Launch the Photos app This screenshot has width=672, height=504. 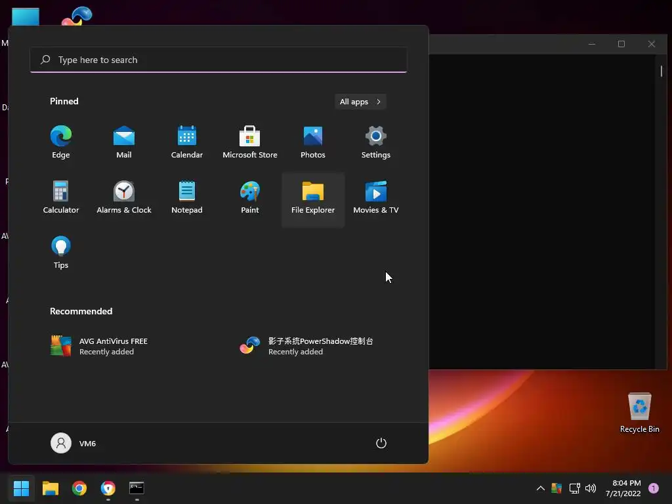click(313, 142)
